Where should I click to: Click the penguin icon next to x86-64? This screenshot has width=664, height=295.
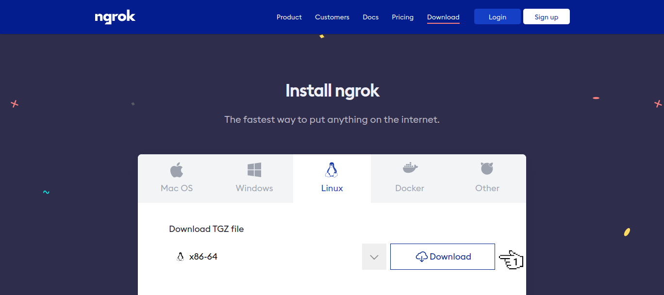[180, 256]
